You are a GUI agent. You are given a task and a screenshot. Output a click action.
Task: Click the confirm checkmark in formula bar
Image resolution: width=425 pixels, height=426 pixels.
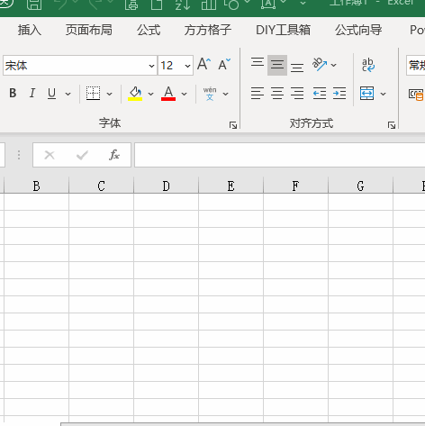[x=82, y=155]
